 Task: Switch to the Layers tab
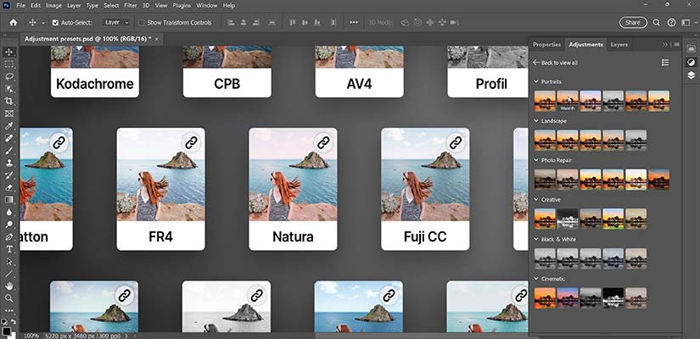619,45
